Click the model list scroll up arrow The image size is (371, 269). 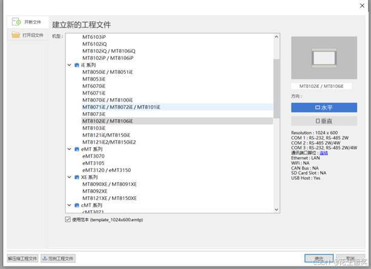[276, 37]
